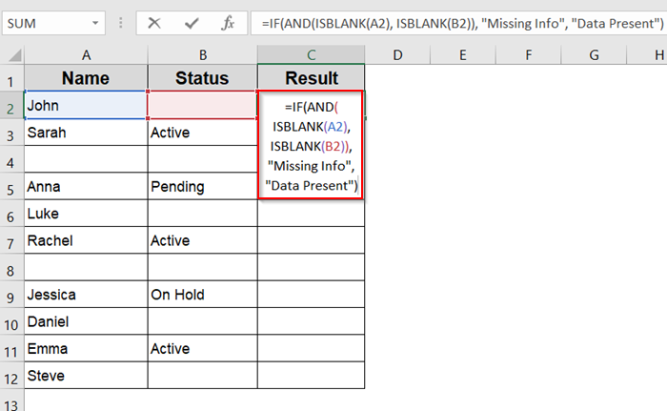The height and width of the screenshot is (411, 667).
Task: Click the empty Status cell in Luke's row
Action: coord(202,214)
